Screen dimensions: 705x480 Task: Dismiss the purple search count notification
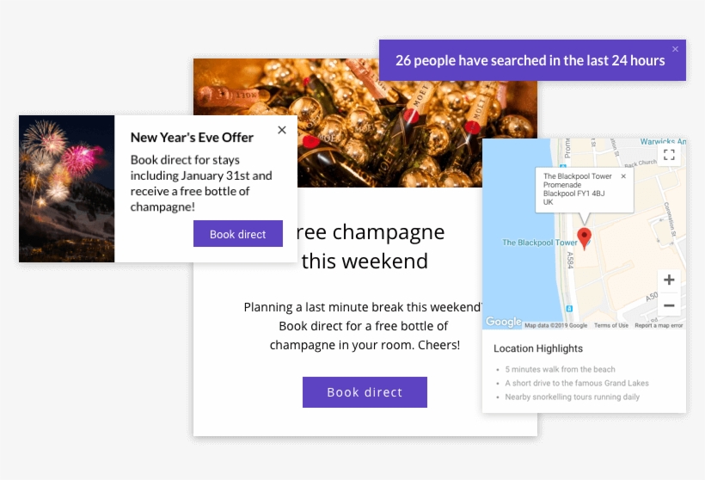click(x=675, y=49)
